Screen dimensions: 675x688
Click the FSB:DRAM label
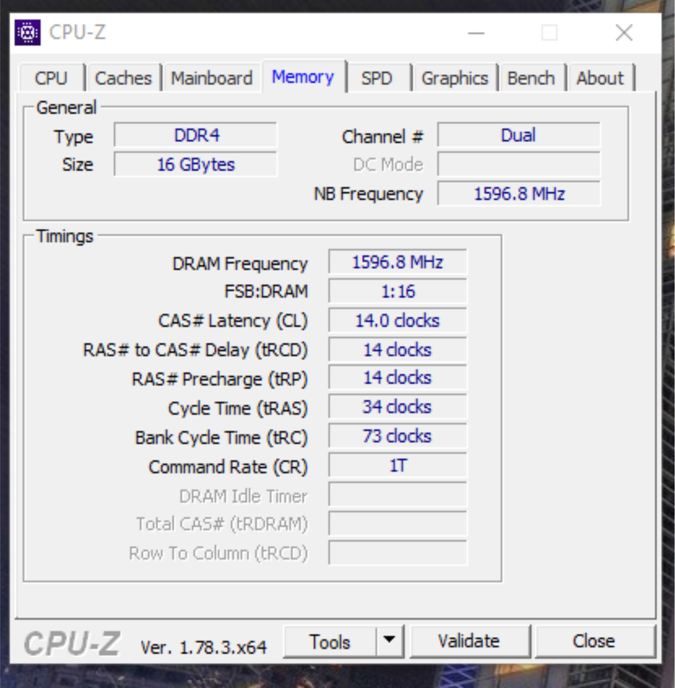click(266, 292)
